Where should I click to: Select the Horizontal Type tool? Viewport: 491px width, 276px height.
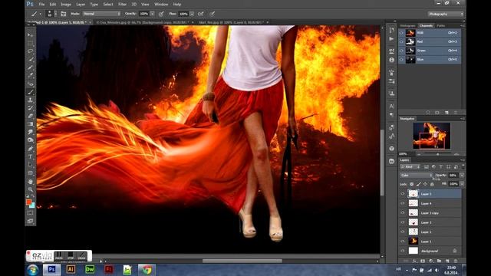pos(31,156)
